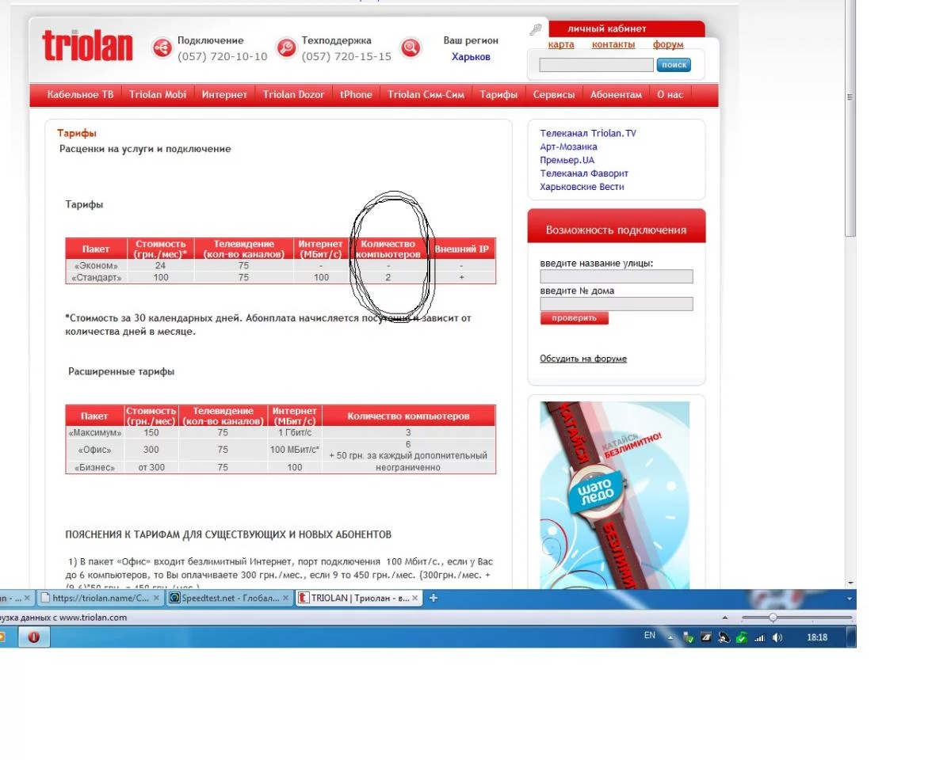Click the key icon beside личный кабинет
Image resolution: width=951 pixels, height=760 pixels.
536,30
